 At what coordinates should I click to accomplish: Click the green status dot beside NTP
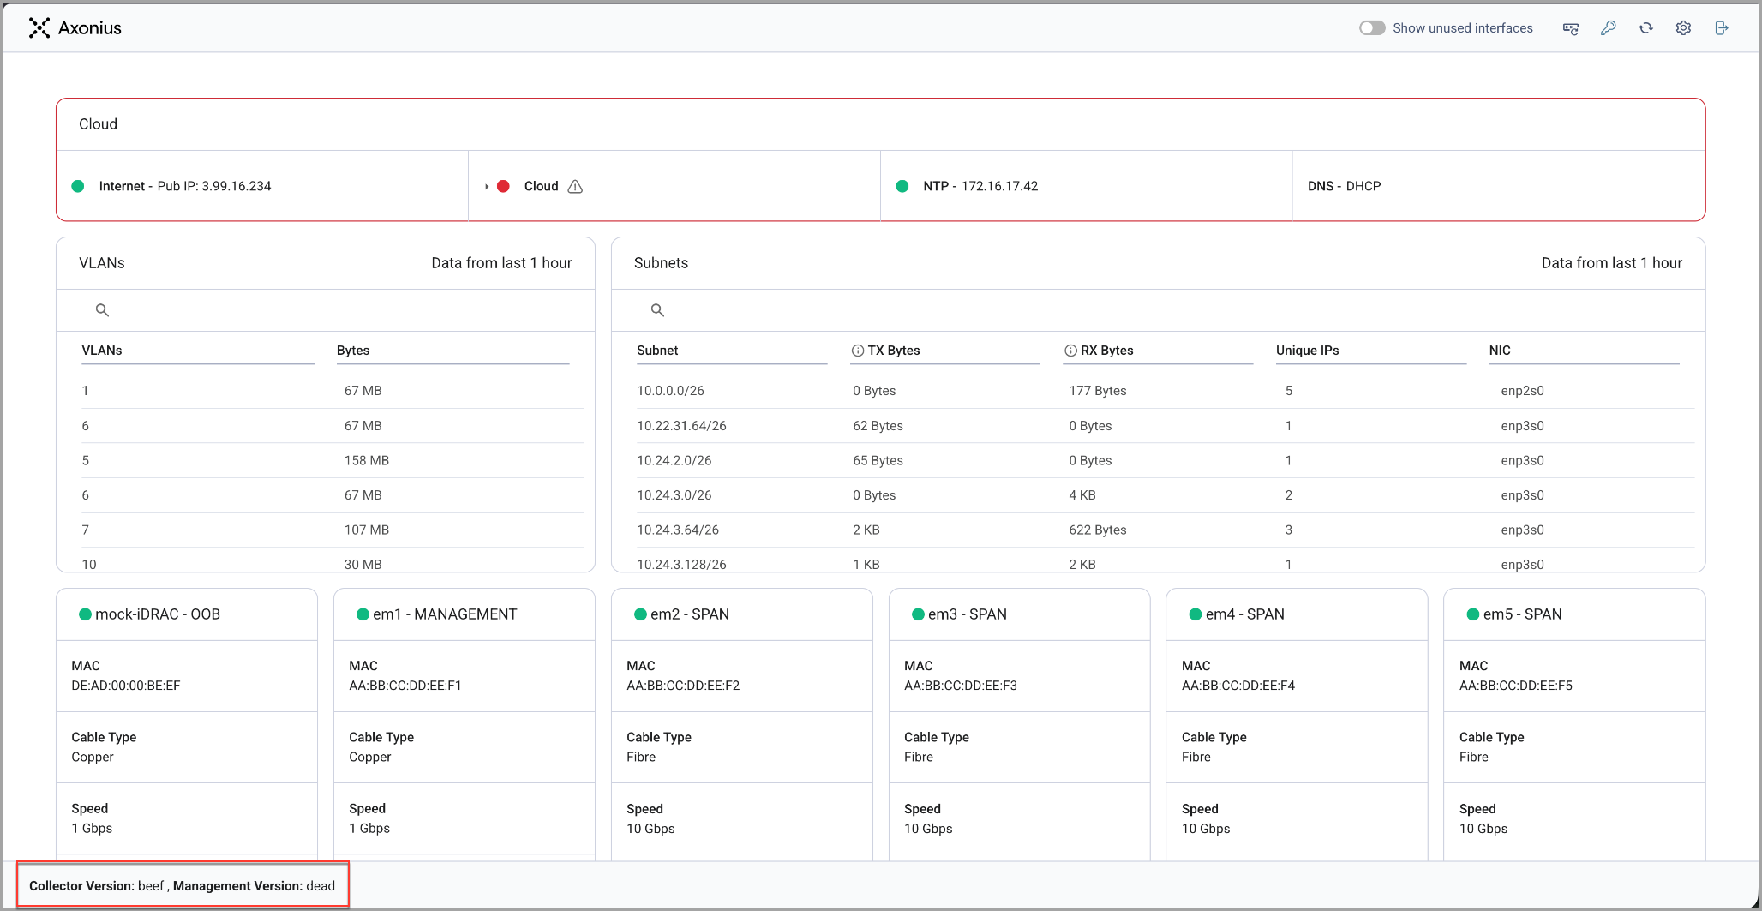tap(902, 186)
